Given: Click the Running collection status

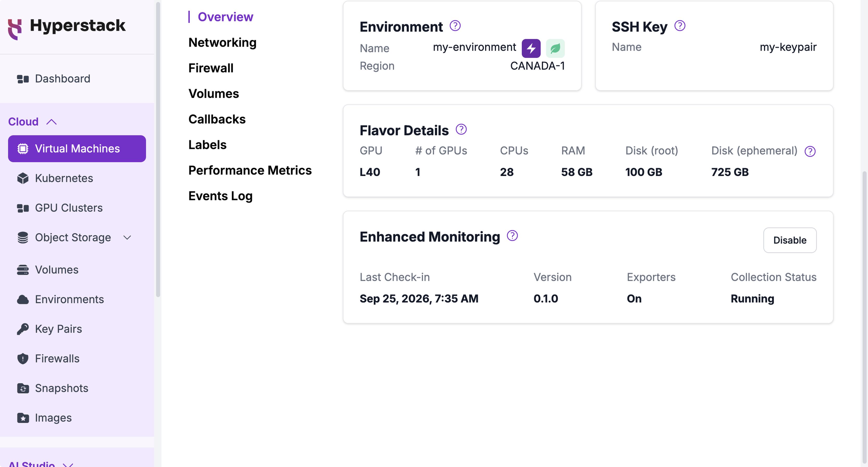Looking at the screenshot, I should 752,299.
